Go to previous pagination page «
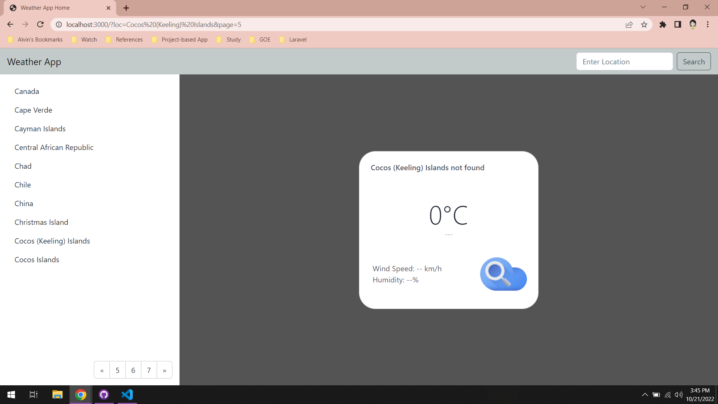Viewport: 718px width, 404px height. [102, 370]
